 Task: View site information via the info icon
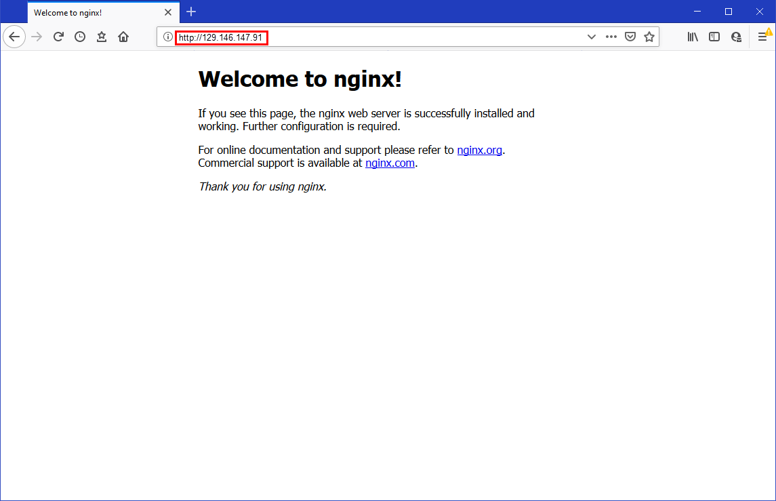coord(167,37)
